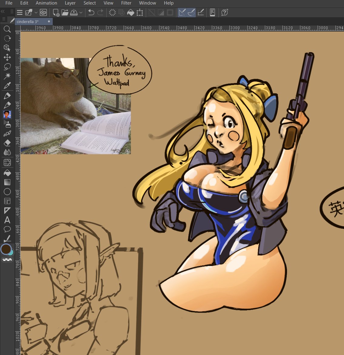Screen dimensions: 344x355
Task: Select the Ruler tool
Action: (x=7, y=211)
